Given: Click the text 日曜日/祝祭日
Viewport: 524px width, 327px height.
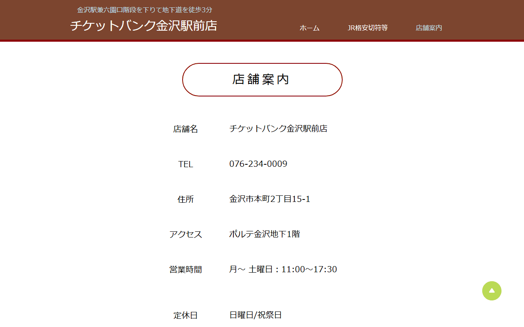Looking at the screenshot, I should [255, 315].
